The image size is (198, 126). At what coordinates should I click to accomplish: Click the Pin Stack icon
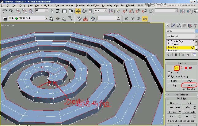169,55
